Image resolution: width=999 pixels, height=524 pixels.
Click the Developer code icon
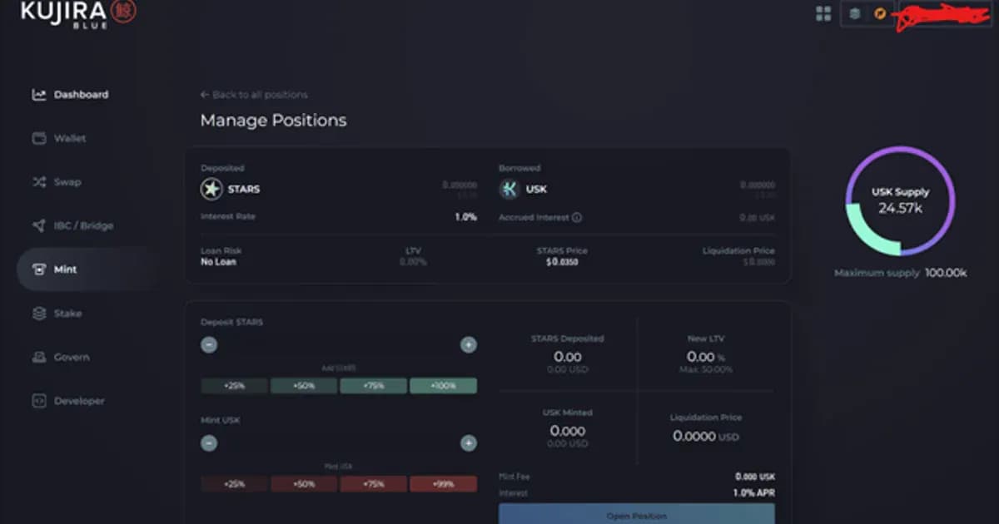point(39,401)
